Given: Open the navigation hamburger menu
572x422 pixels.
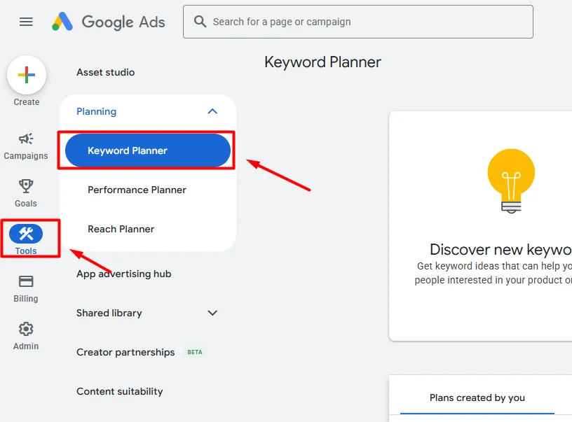Looking at the screenshot, I should click(x=25, y=22).
